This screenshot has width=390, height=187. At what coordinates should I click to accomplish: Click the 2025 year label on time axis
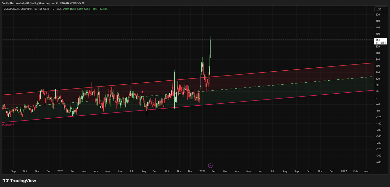coord(61,171)
